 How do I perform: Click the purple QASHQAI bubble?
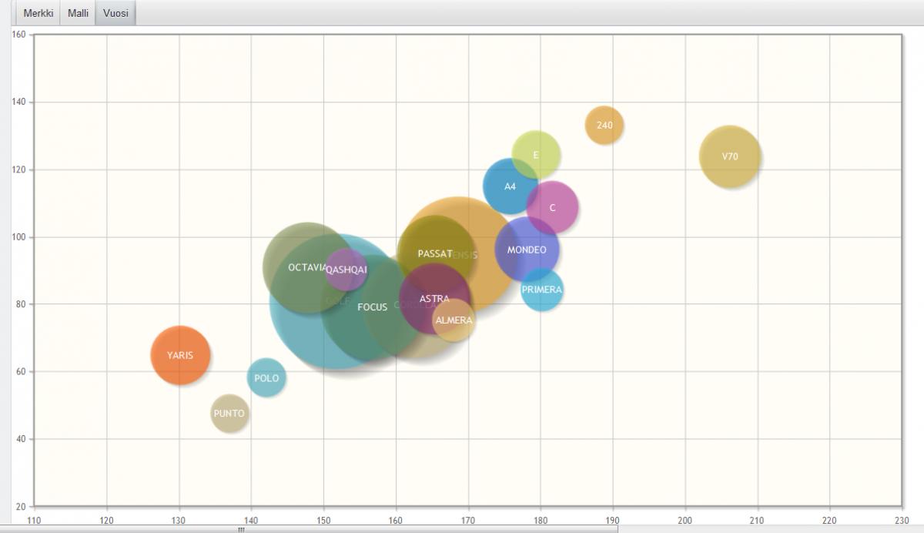tap(346, 270)
